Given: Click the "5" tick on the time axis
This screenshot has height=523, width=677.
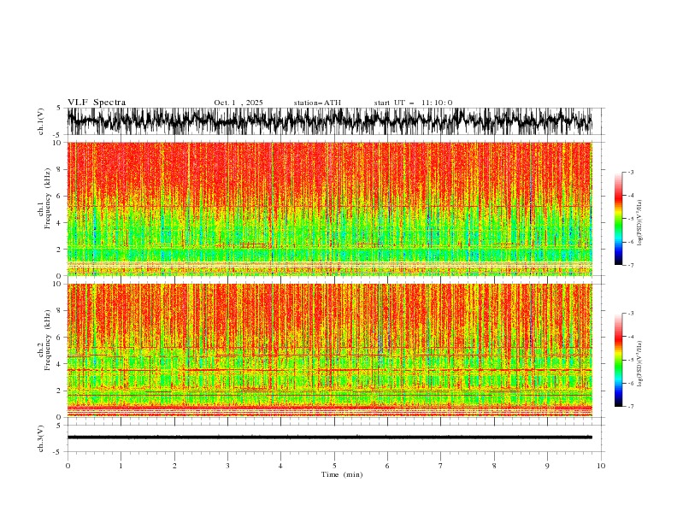Looking at the screenshot, I should click(334, 466).
